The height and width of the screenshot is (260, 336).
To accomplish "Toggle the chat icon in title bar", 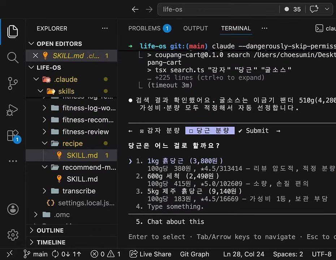I will pos(314,9).
